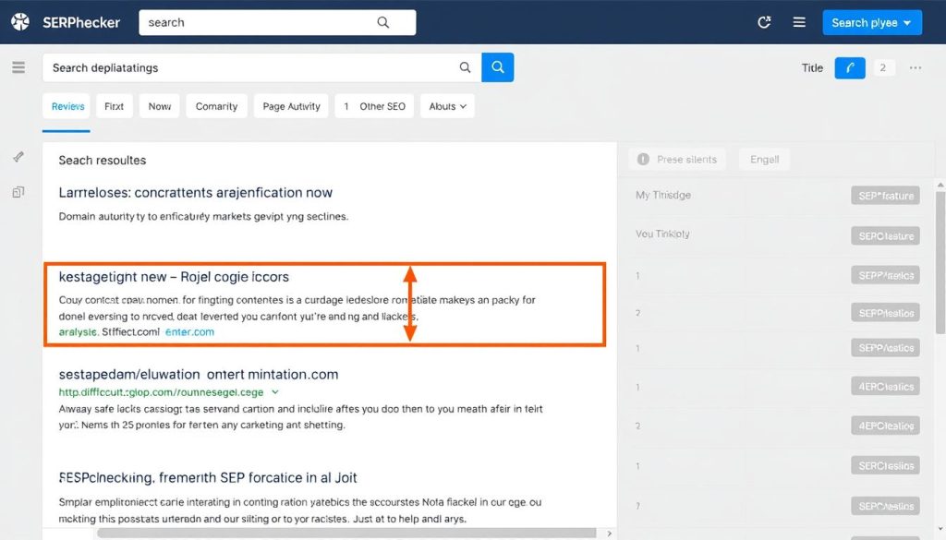The image size is (946, 540).
Task: Open the Search plyee dropdown
Action: coord(872,21)
